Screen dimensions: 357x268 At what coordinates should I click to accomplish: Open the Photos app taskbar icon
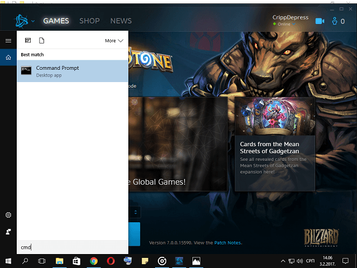196,261
